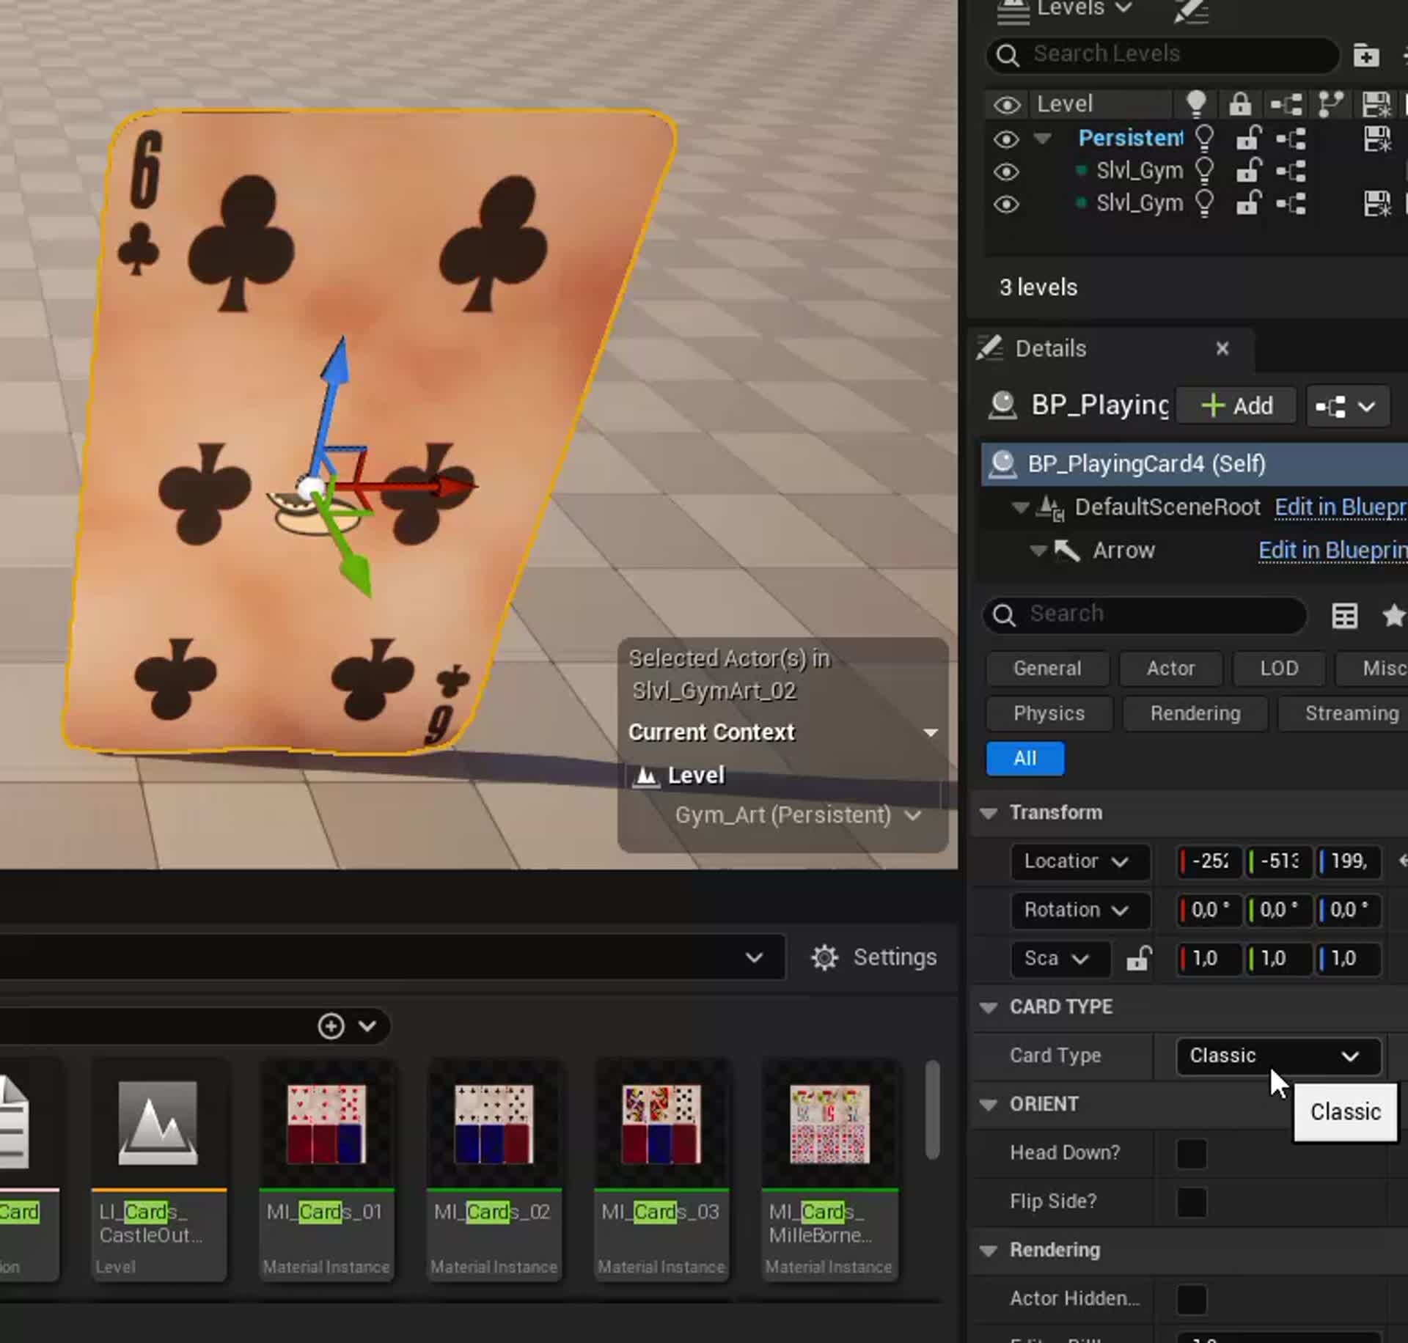Image resolution: width=1408 pixels, height=1343 pixels.
Task: Click the lighting bulb icon for the first Slvl_Gym
Action: click(1204, 170)
